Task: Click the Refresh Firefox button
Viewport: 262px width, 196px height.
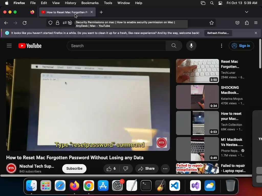Action: [x=218, y=33]
